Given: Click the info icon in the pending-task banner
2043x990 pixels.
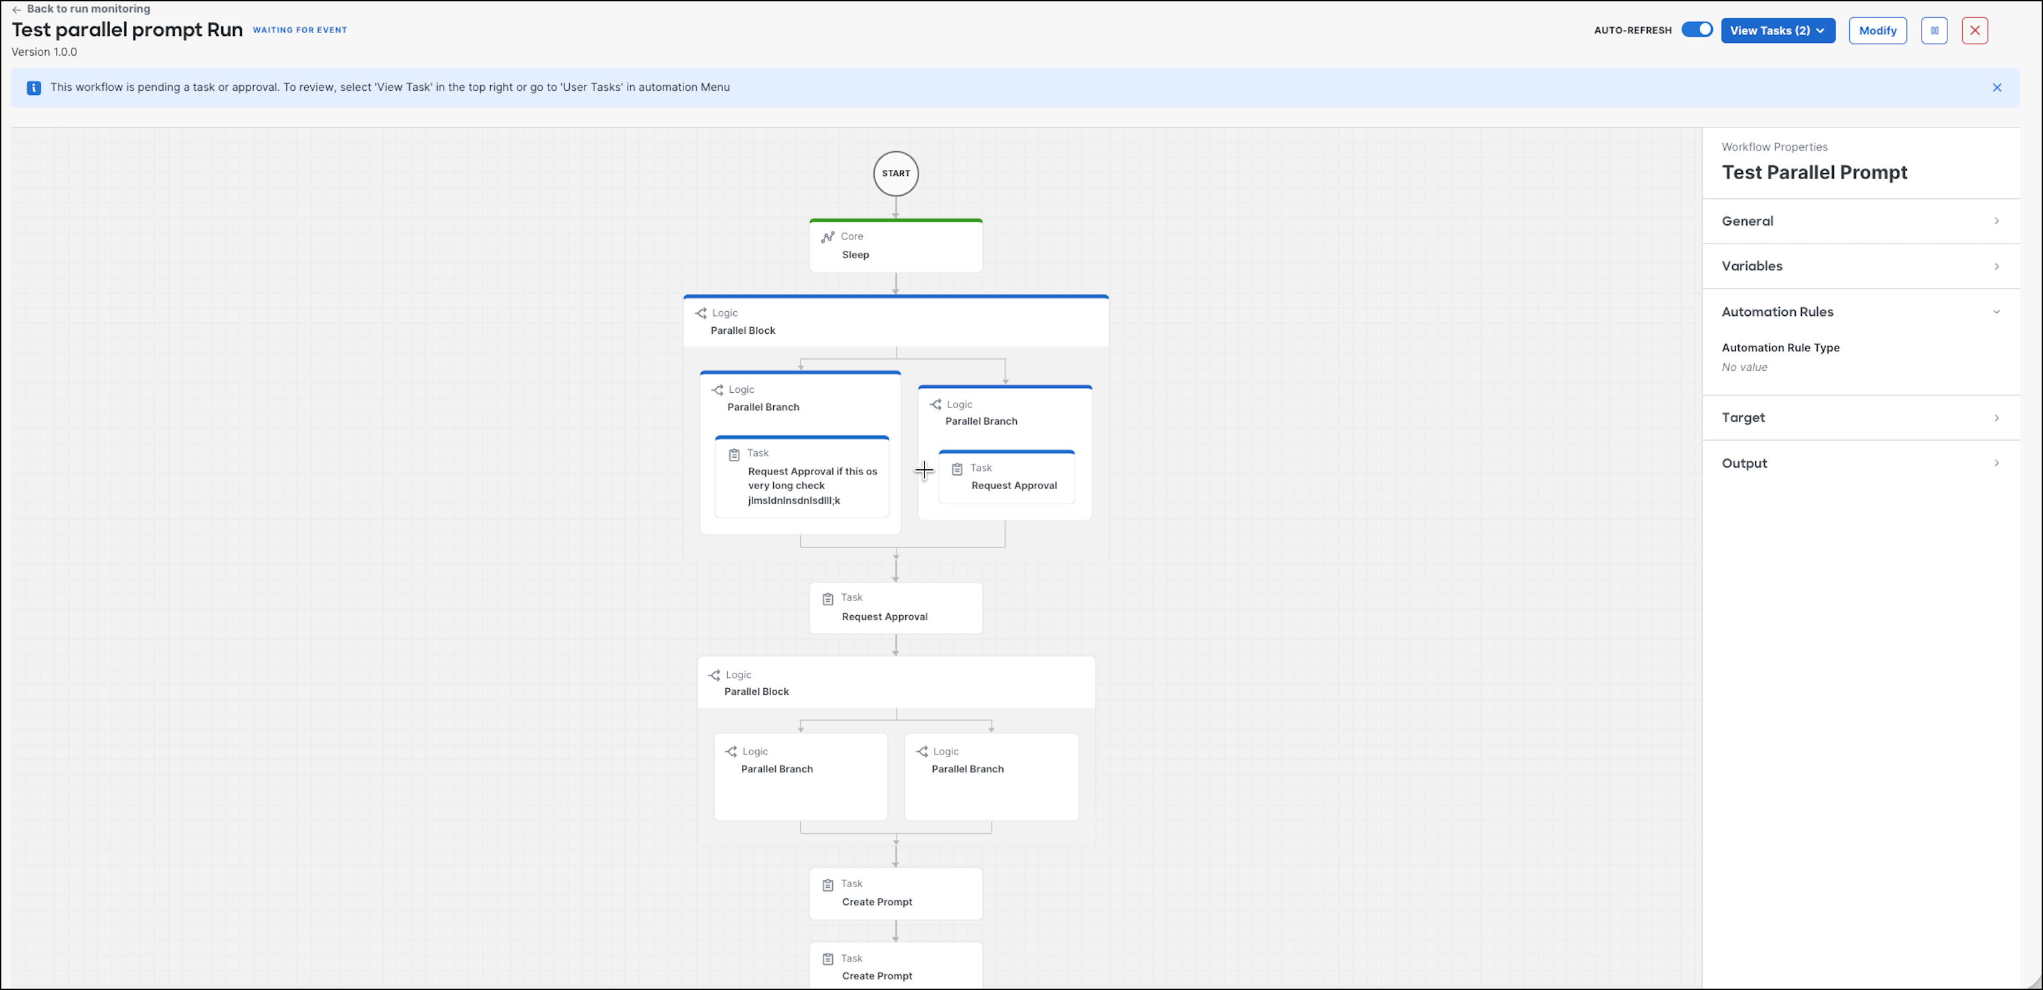Looking at the screenshot, I should click(x=33, y=87).
